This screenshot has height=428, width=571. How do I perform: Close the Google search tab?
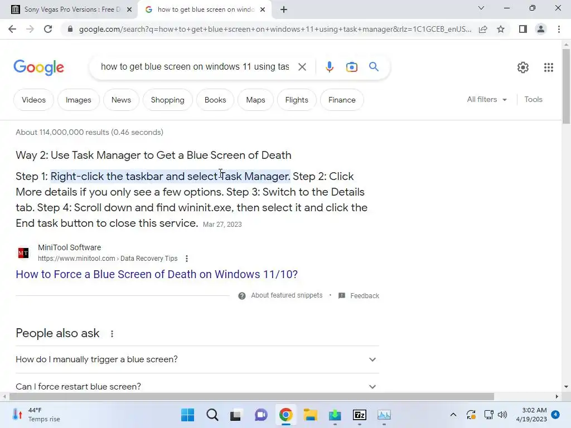(263, 10)
